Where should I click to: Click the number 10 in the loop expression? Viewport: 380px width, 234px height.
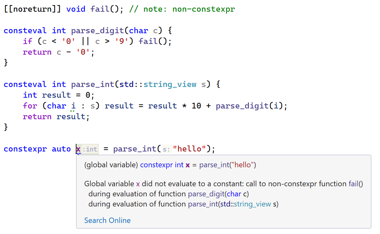(x=196, y=106)
